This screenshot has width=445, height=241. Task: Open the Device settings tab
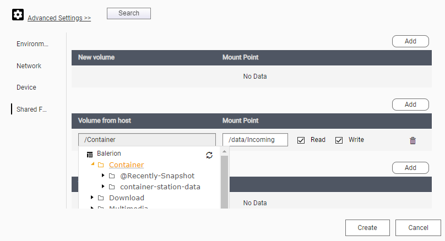point(26,87)
